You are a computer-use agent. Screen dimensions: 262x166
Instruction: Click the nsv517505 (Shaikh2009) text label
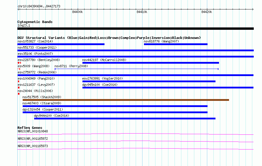coord(42,97)
